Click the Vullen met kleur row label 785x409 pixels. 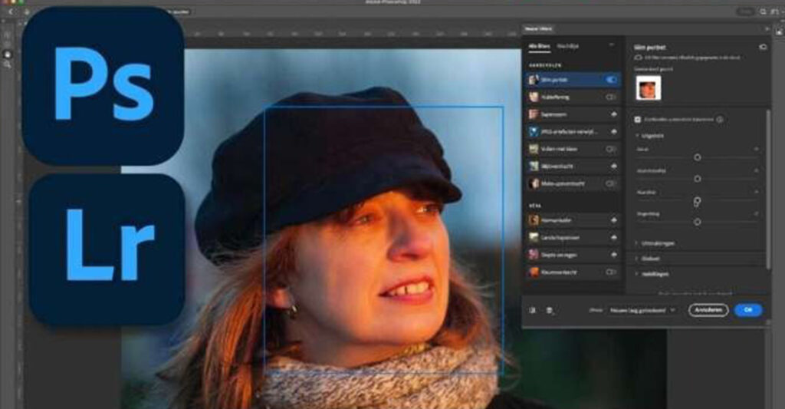tap(559, 149)
